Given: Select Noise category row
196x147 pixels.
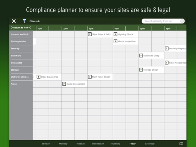Looking at the screenshot, I should [21, 84].
